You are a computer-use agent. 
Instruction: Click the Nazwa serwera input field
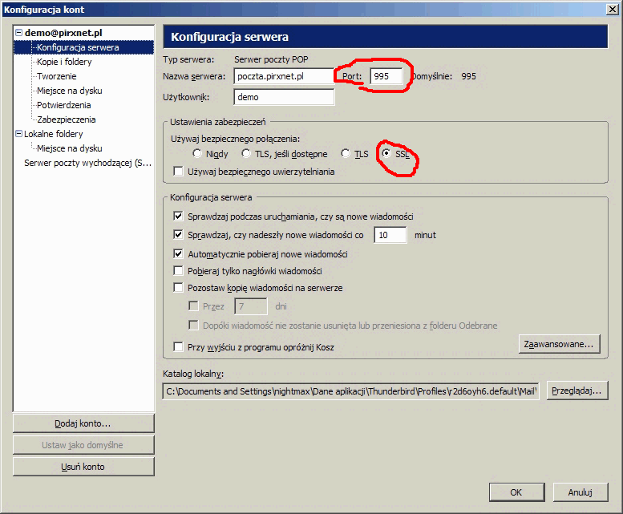click(284, 76)
